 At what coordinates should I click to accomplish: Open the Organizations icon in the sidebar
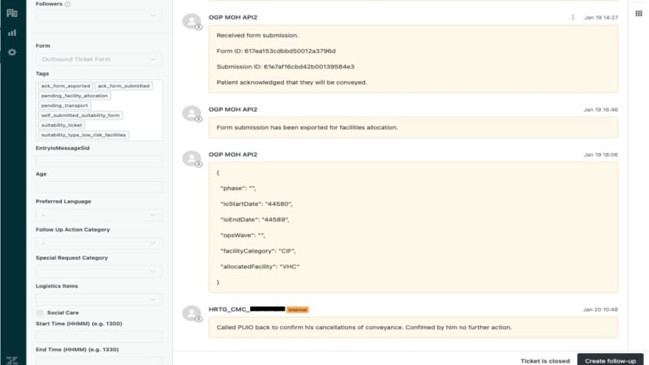pyautogui.click(x=12, y=13)
